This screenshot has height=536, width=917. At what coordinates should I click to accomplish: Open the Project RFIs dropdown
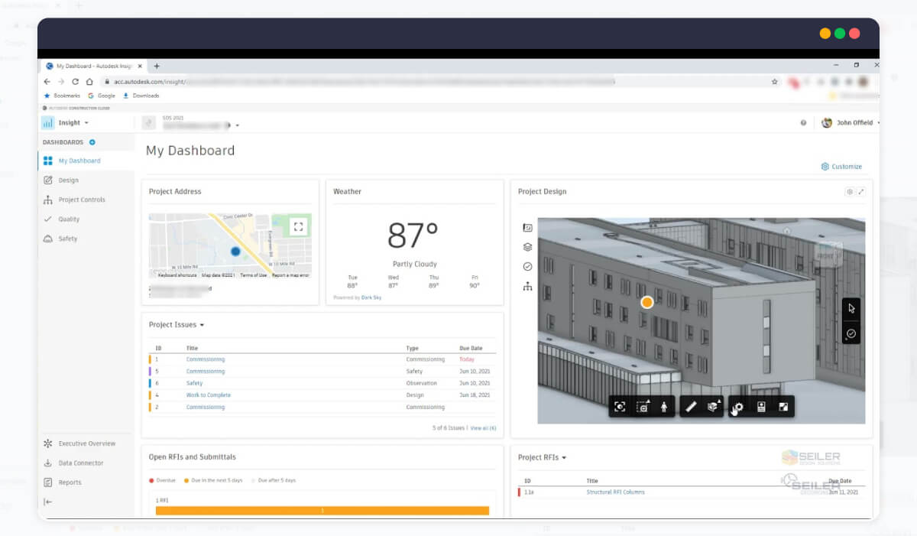[563, 456]
